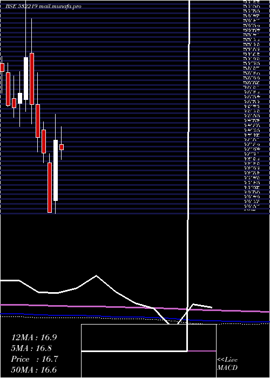Click the long red candlestick reaching the chart low

50,187
